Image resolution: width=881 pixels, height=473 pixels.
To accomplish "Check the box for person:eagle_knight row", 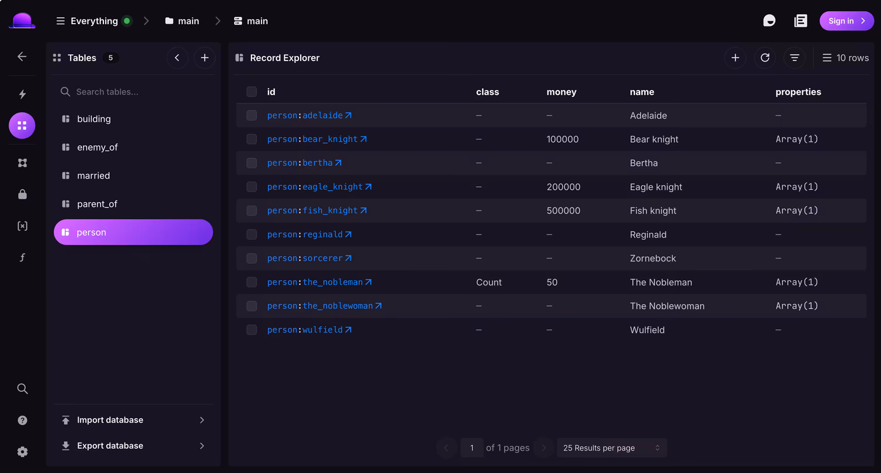I will pyautogui.click(x=251, y=187).
